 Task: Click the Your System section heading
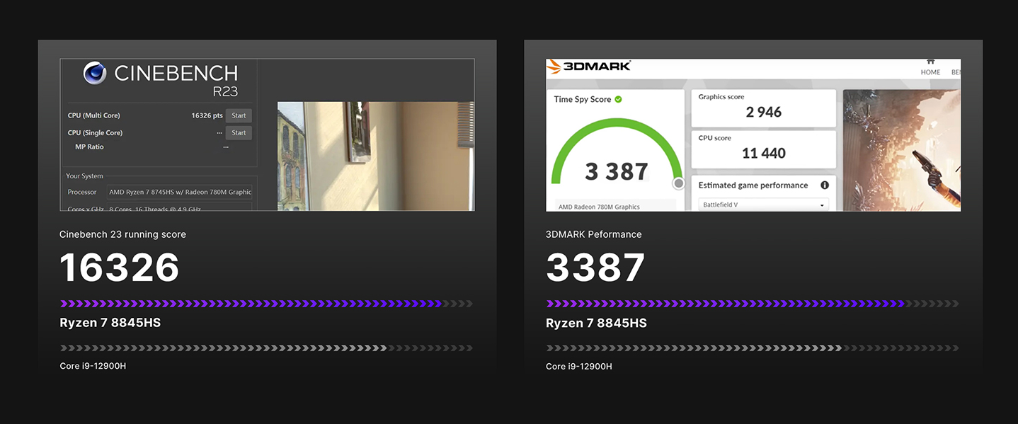coord(84,176)
